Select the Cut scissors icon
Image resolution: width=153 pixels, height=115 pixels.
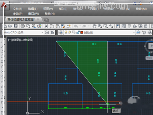click(x=46, y=26)
